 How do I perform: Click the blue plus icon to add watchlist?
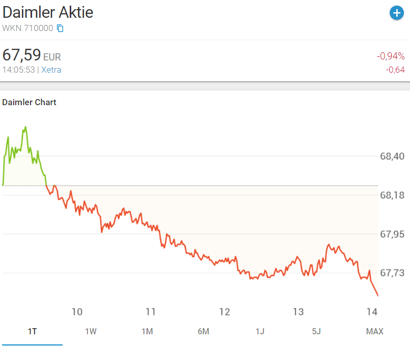pyautogui.click(x=396, y=13)
